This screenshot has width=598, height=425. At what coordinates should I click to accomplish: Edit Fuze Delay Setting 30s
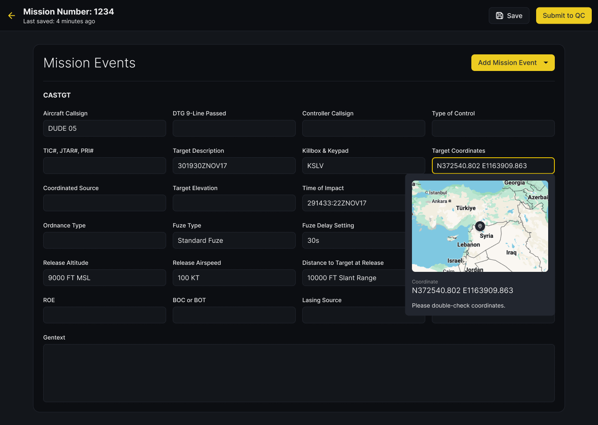pyautogui.click(x=354, y=240)
